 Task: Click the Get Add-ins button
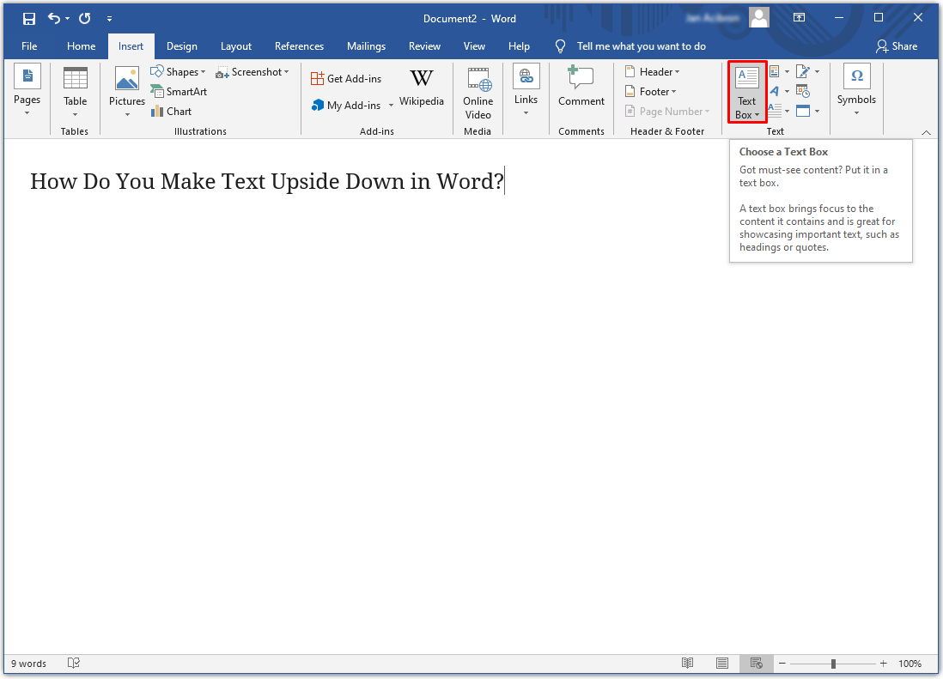[346, 79]
